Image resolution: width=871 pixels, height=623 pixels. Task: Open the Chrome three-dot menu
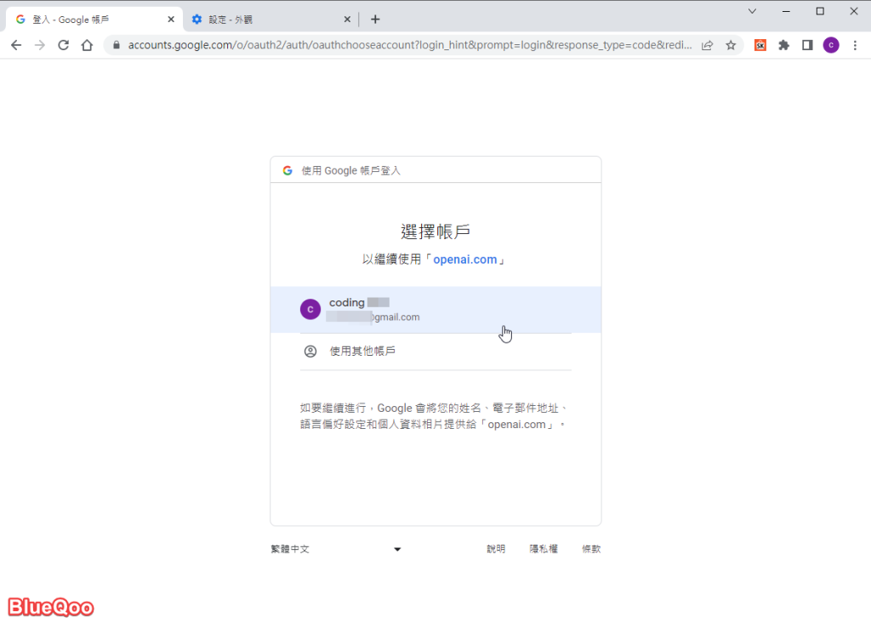pyautogui.click(x=855, y=45)
